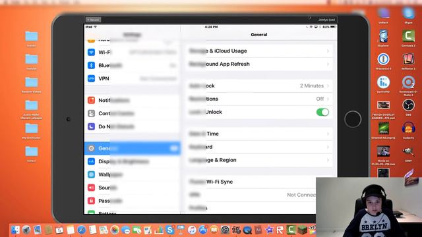422x237 pixels.
Task: Open Wi-Fi settings icon in iPad sidebar
Action: [91, 52]
